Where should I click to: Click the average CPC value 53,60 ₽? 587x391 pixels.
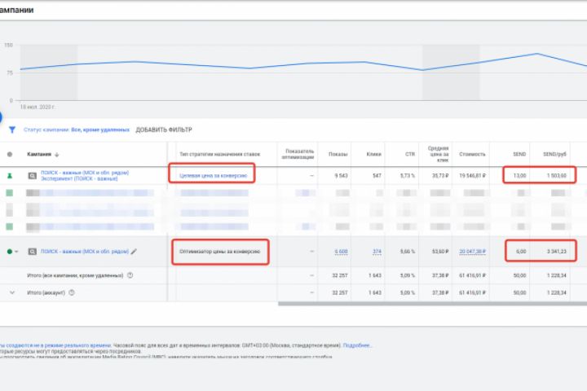[440, 252]
